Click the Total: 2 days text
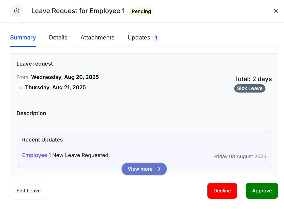This screenshot has width=284, height=209. pos(253,79)
